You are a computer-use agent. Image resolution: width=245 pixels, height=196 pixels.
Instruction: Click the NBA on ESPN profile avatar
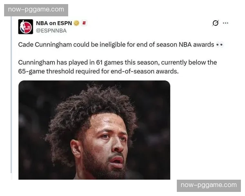(26, 27)
